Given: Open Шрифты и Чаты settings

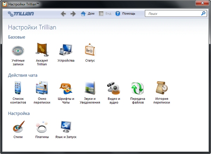Looking at the screenshot, I should tap(66, 88).
